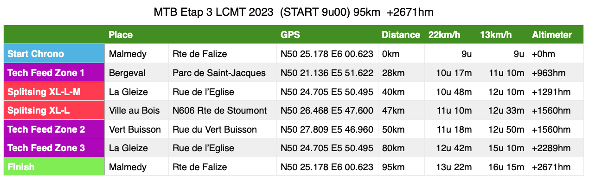This screenshot has height=179, width=589.
Task: Select the green Finish cell
Action: pos(55,166)
